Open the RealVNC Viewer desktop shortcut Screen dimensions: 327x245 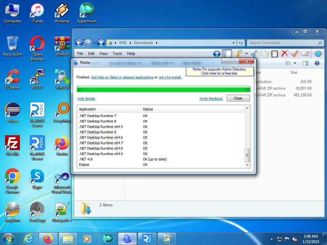[37, 148]
